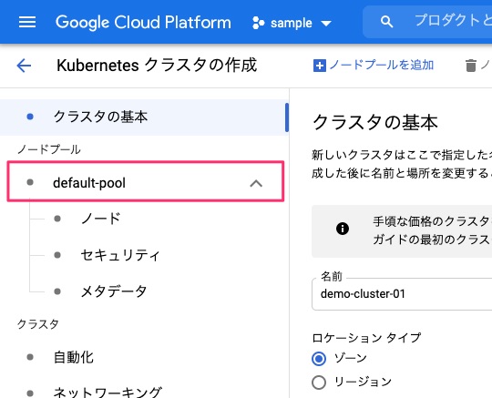Click the クラスタ section label in sidebar
The width and height of the screenshot is (492, 398).
(38, 324)
